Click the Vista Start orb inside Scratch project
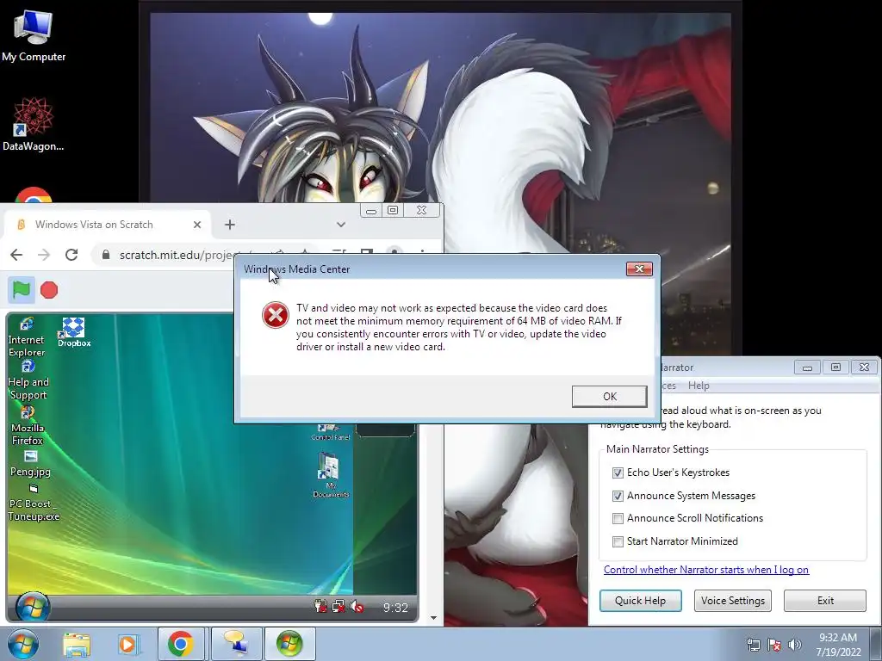Image resolution: width=882 pixels, height=661 pixels. coord(33,606)
